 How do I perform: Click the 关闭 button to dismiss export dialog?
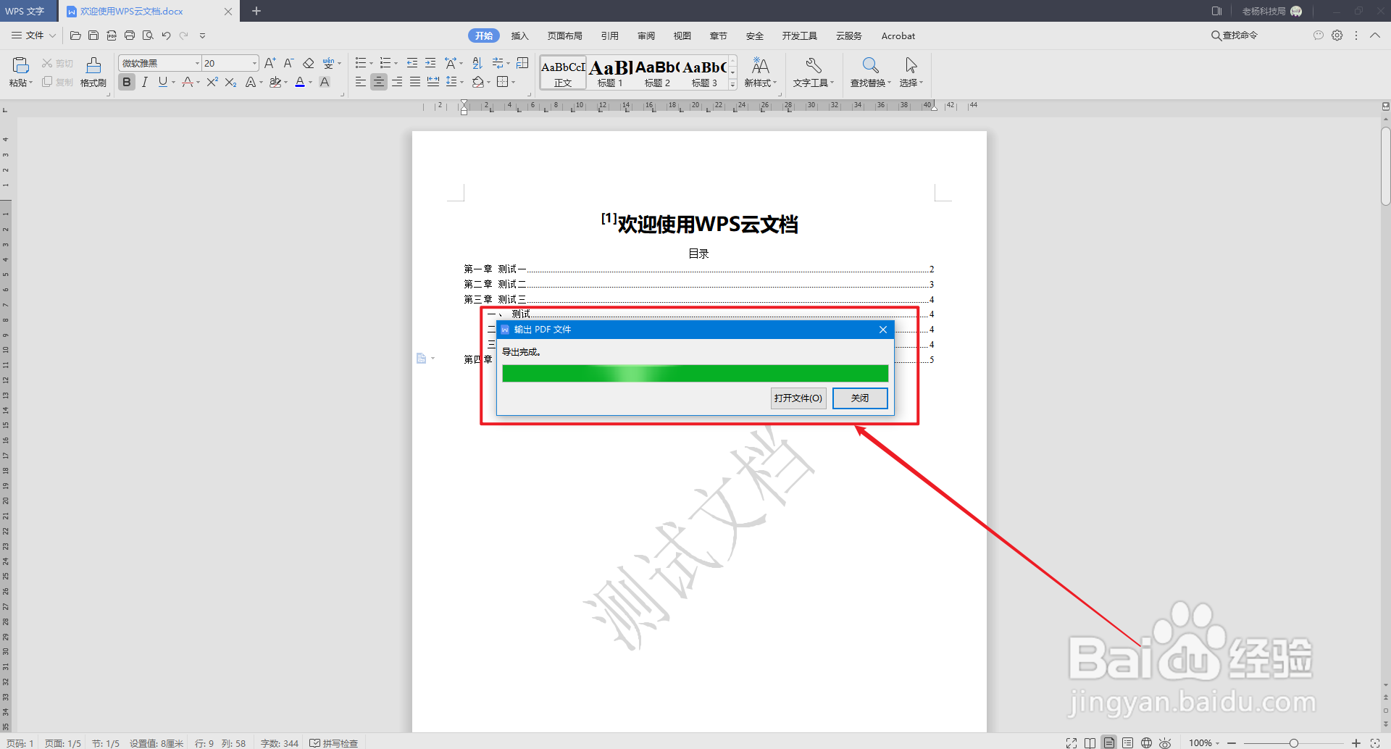point(859,398)
